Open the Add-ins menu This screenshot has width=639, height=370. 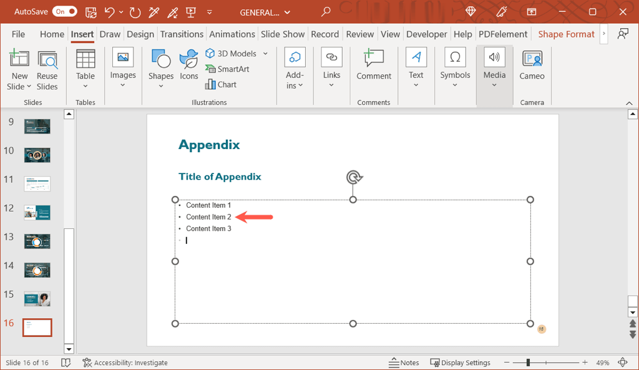[x=295, y=69]
